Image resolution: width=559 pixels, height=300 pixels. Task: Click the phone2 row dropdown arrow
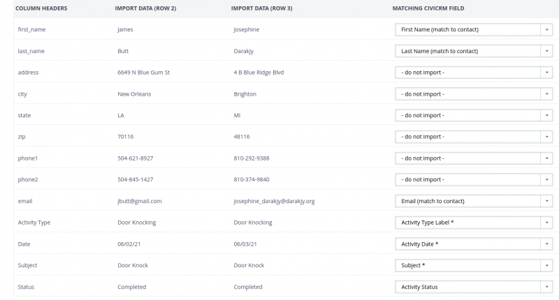coord(546,180)
